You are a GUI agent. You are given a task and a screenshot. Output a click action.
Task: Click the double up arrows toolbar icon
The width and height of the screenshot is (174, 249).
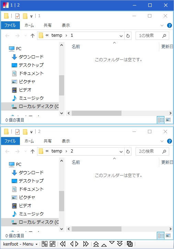(x=96, y=244)
